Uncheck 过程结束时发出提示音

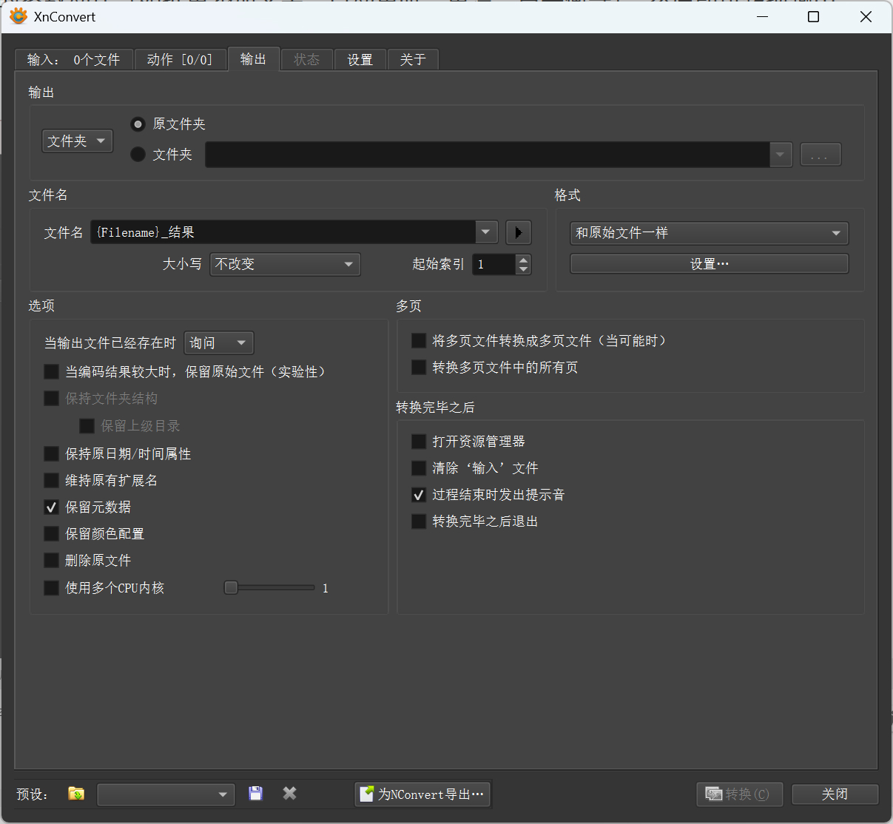[419, 495]
